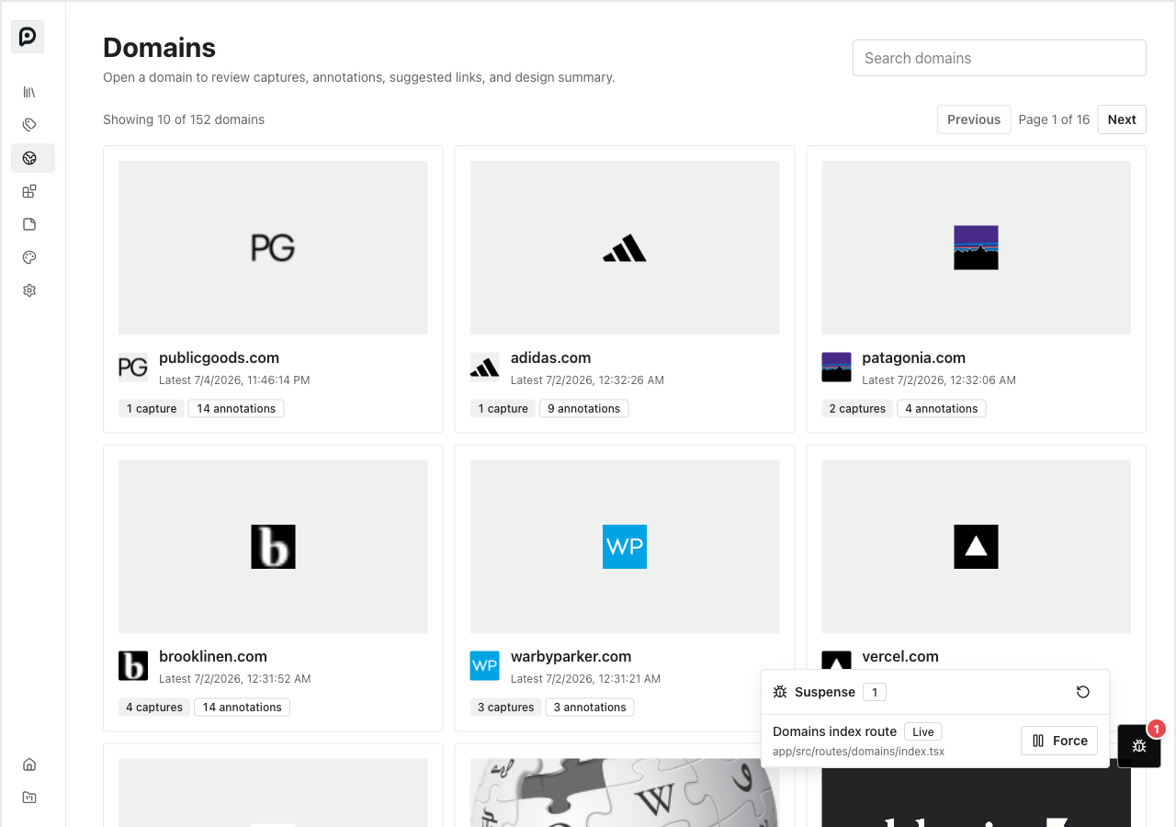The width and height of the screenshot is (1176, 827).
Task: Click the patagonia.com domain title
Action: [x=913, y=358]
